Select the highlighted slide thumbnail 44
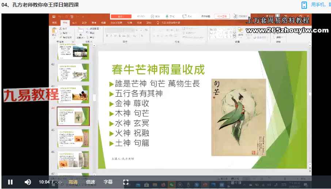This screenshot has width=331, height=189. [x=73, y=116]
